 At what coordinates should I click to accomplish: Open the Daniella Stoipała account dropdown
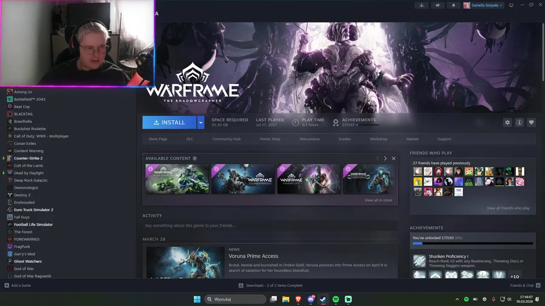483,5
